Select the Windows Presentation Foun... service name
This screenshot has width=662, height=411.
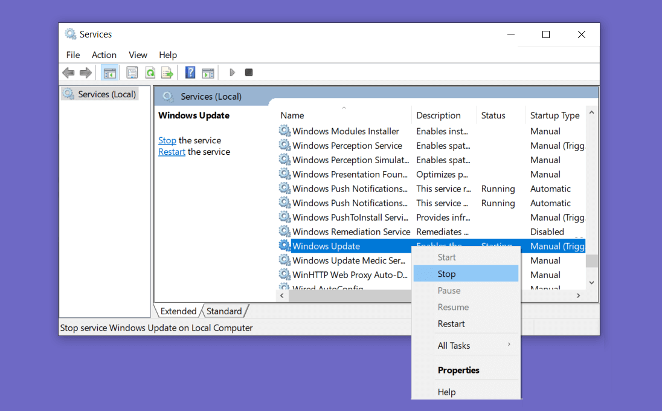[x=350, y=175]
